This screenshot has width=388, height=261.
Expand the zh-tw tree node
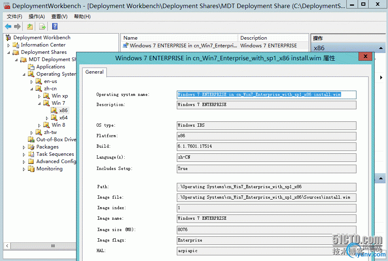(32, 132)
